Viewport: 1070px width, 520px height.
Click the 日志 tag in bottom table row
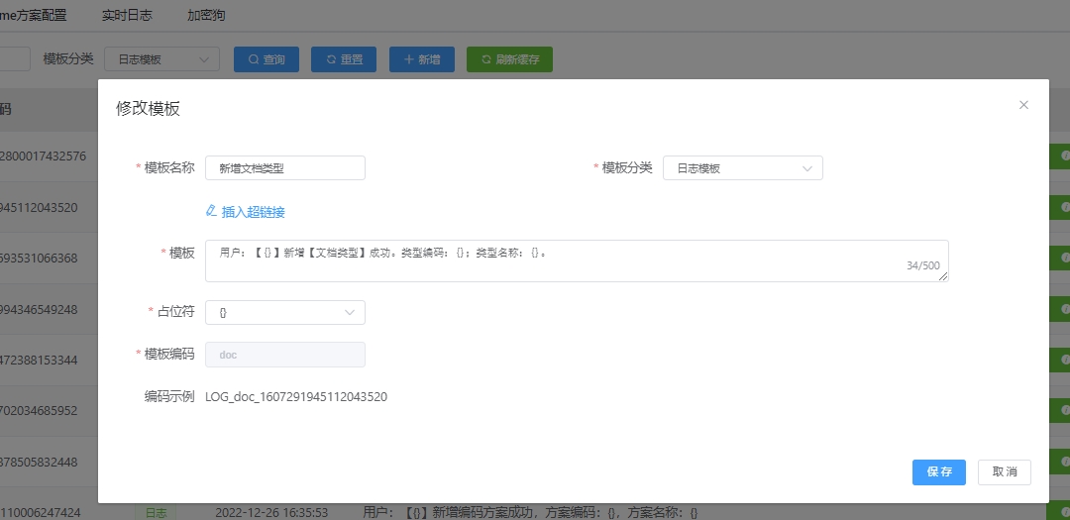click(156, 512)
